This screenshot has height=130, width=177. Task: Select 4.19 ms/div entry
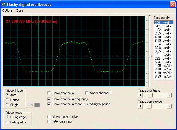click(x=164, y=73)
